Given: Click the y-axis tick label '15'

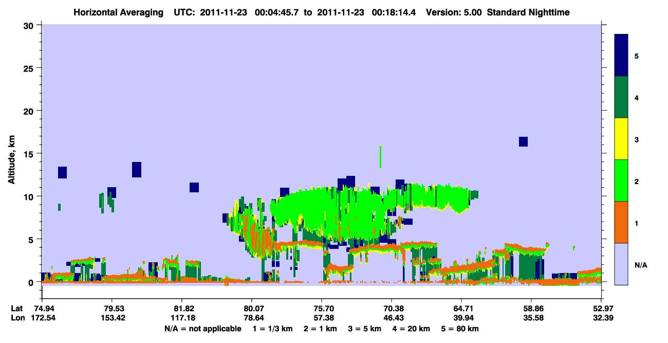Looking at the screenshot, I should tap(29, 154).
